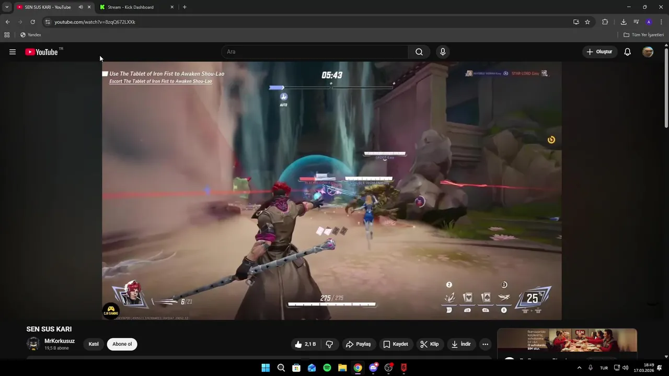Open Spotify from the taskbar
Viewport: 669px width, 376px height.
(327, 368)
